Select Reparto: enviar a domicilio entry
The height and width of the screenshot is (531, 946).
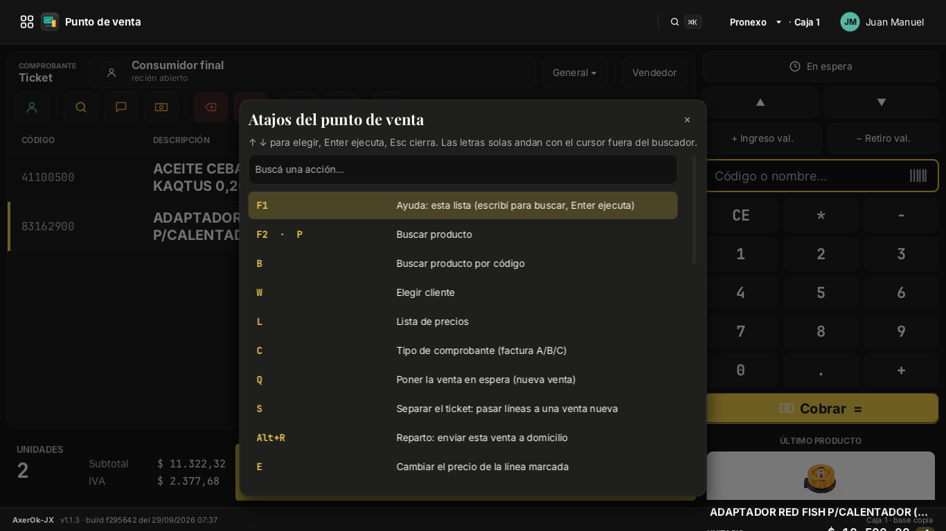[x=463, y=438]
